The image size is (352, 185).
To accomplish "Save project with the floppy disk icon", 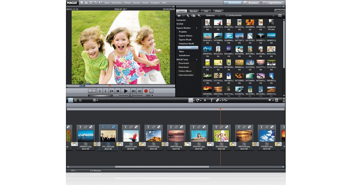I will coord(91,3).
